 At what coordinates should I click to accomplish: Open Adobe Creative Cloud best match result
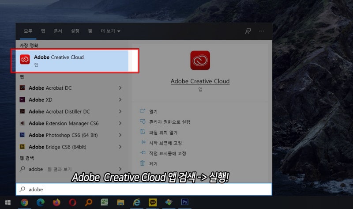72,61
